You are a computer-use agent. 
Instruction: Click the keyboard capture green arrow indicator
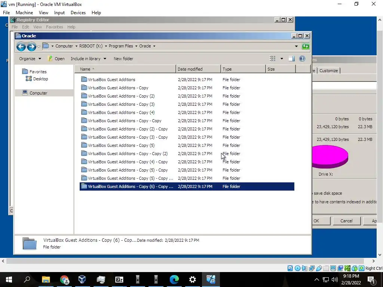coord(362,268)
